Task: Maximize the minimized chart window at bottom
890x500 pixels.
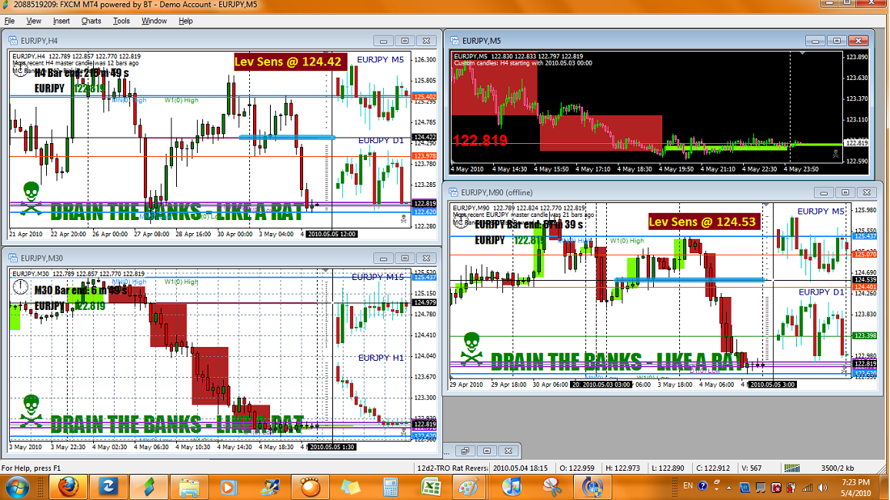Action: 486,451
